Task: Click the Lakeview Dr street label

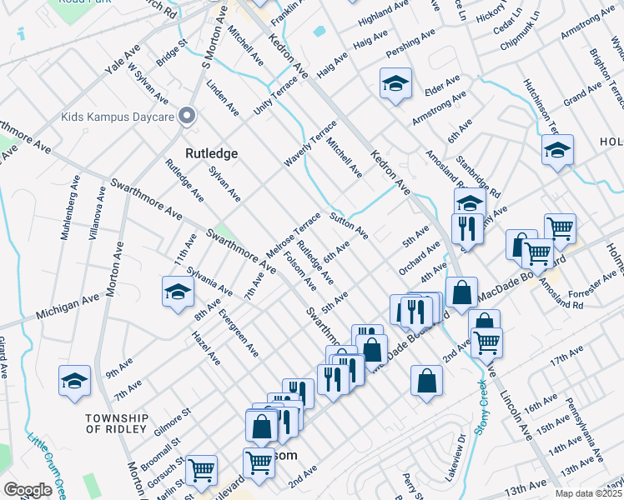Action: 455,457
